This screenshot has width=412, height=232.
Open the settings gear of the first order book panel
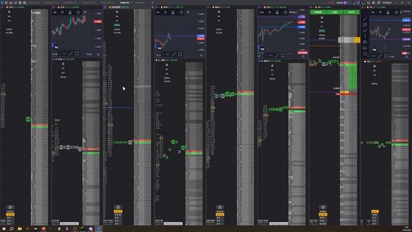click(9, 12)
